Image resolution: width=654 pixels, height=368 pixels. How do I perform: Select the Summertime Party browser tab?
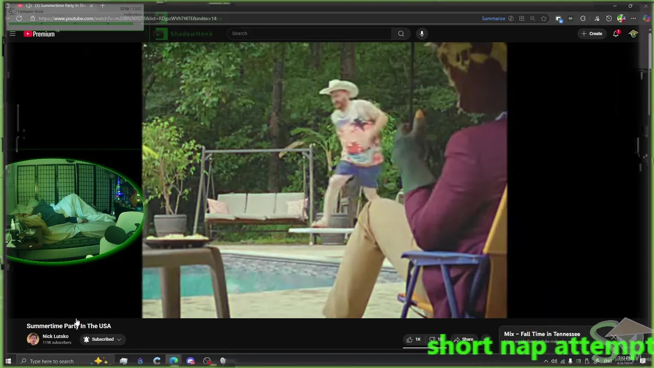point(56,6)
